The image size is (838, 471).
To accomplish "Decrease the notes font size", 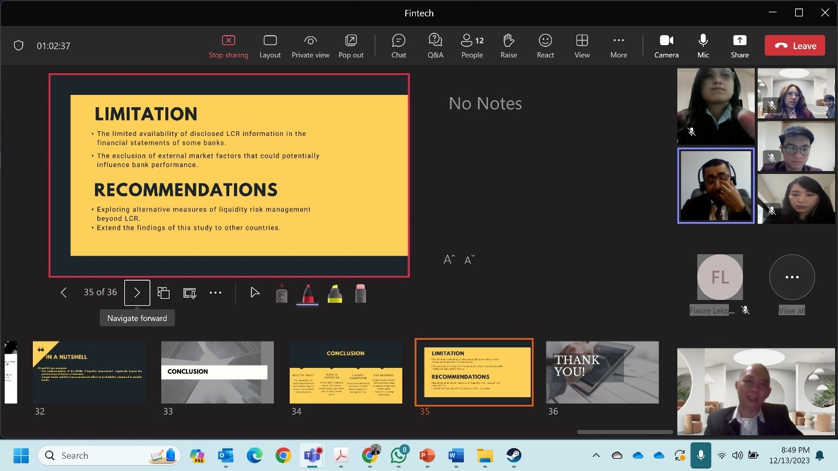I will click(x=469, y=260).
